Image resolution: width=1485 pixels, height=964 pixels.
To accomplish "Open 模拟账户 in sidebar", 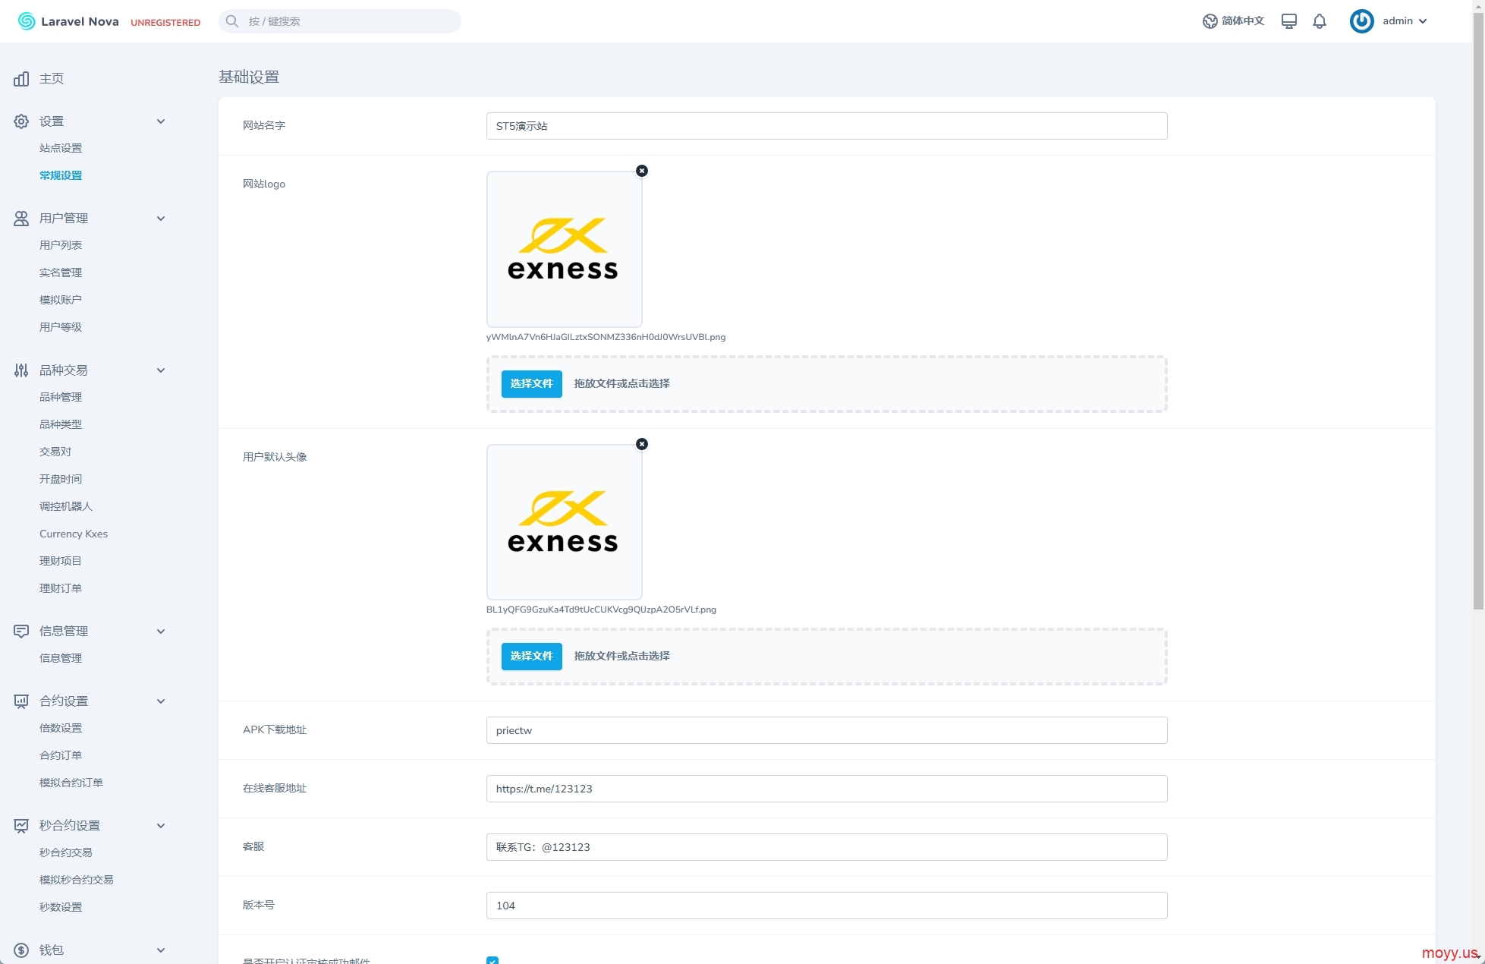I will (61, 300).
